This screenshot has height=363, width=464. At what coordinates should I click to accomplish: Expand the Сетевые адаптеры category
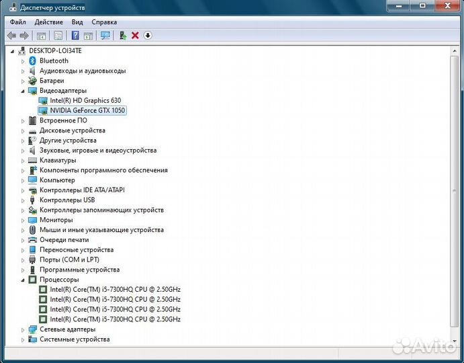point(23,330)
